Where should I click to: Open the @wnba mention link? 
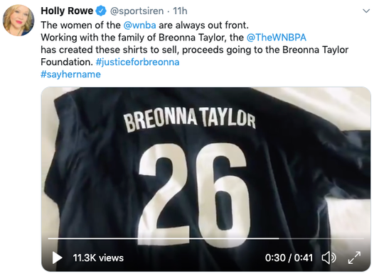pyautogui.click(x=139, y=25)
